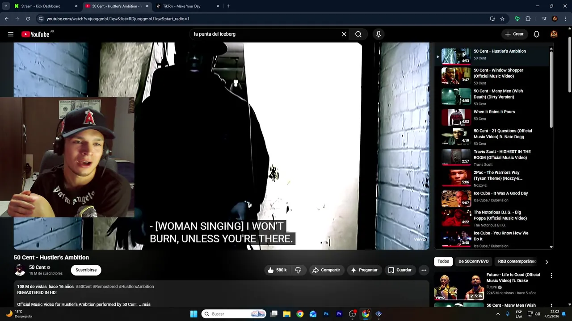This screenshot has width=572, height=321.
Task: Open YouTube account avatar menu
Action: click(x=554, y=34)
